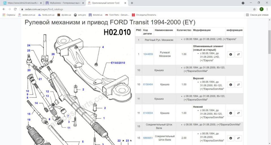Select the Оригинальный каталог Ford tab
This screenshot has height=145, width=271.
click(107, 3)
